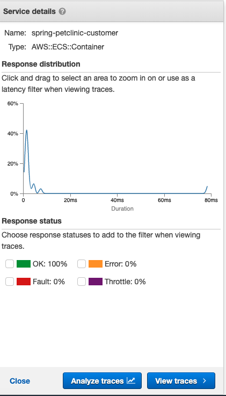The width and height of the screenshot is (226, 396).
Task: Enable the OK response status checkbox
Action: click(10, 264)
